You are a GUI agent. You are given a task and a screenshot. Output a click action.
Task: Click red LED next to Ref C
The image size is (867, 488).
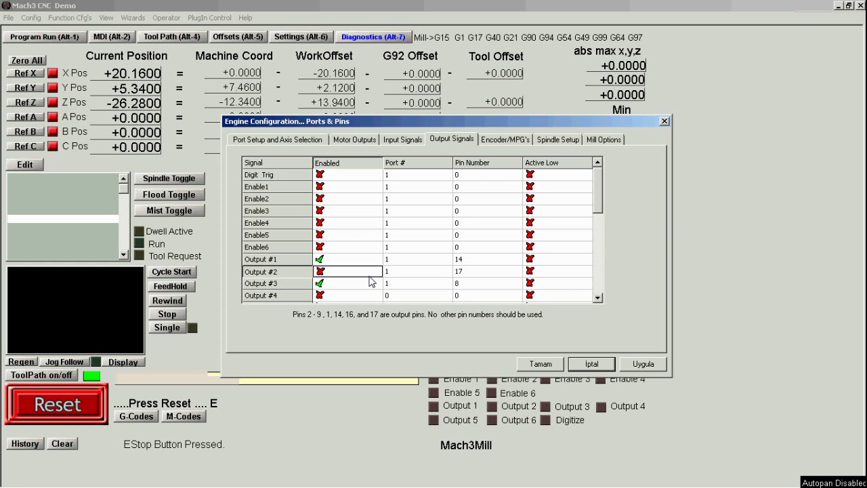click(53, 146)
